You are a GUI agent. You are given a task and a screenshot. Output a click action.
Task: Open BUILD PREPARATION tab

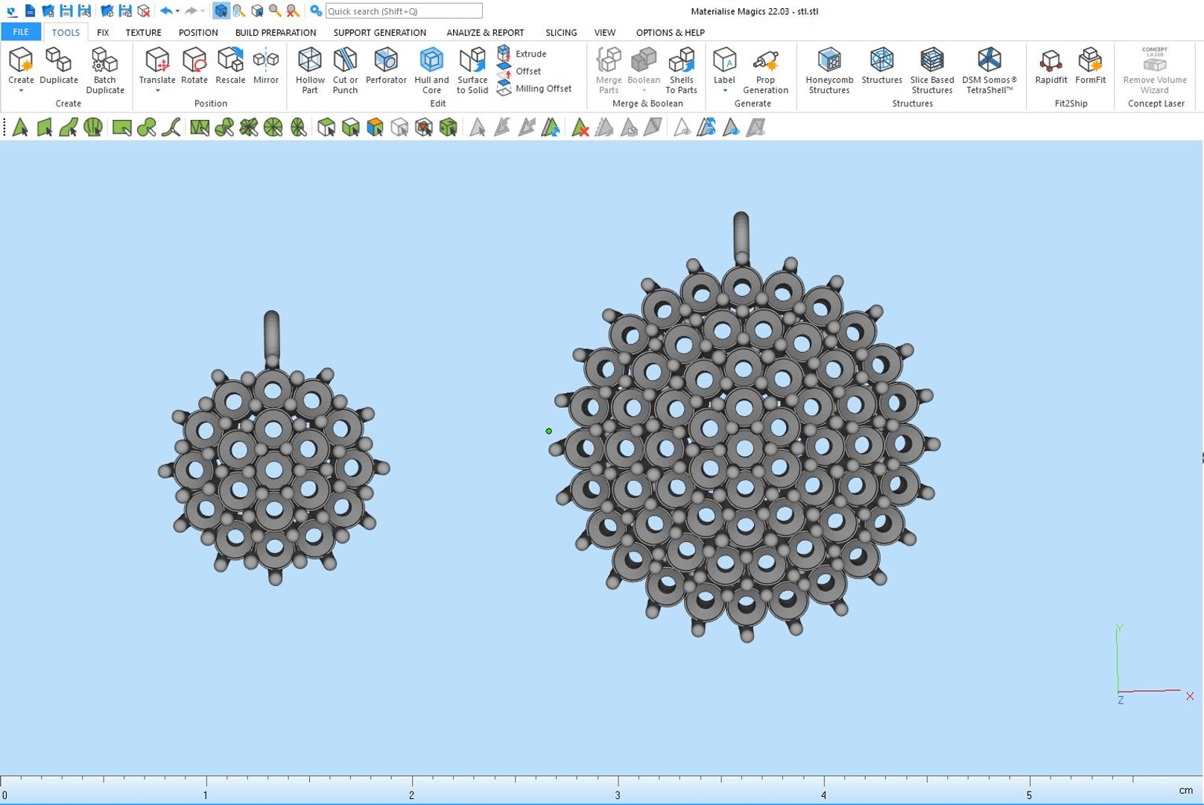(x=276, y=33)
